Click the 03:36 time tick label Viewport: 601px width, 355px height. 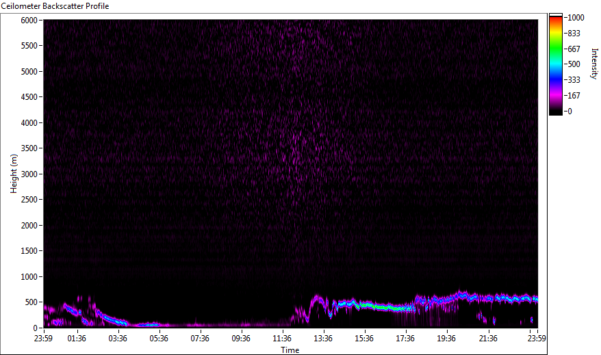tap(118, 339)
